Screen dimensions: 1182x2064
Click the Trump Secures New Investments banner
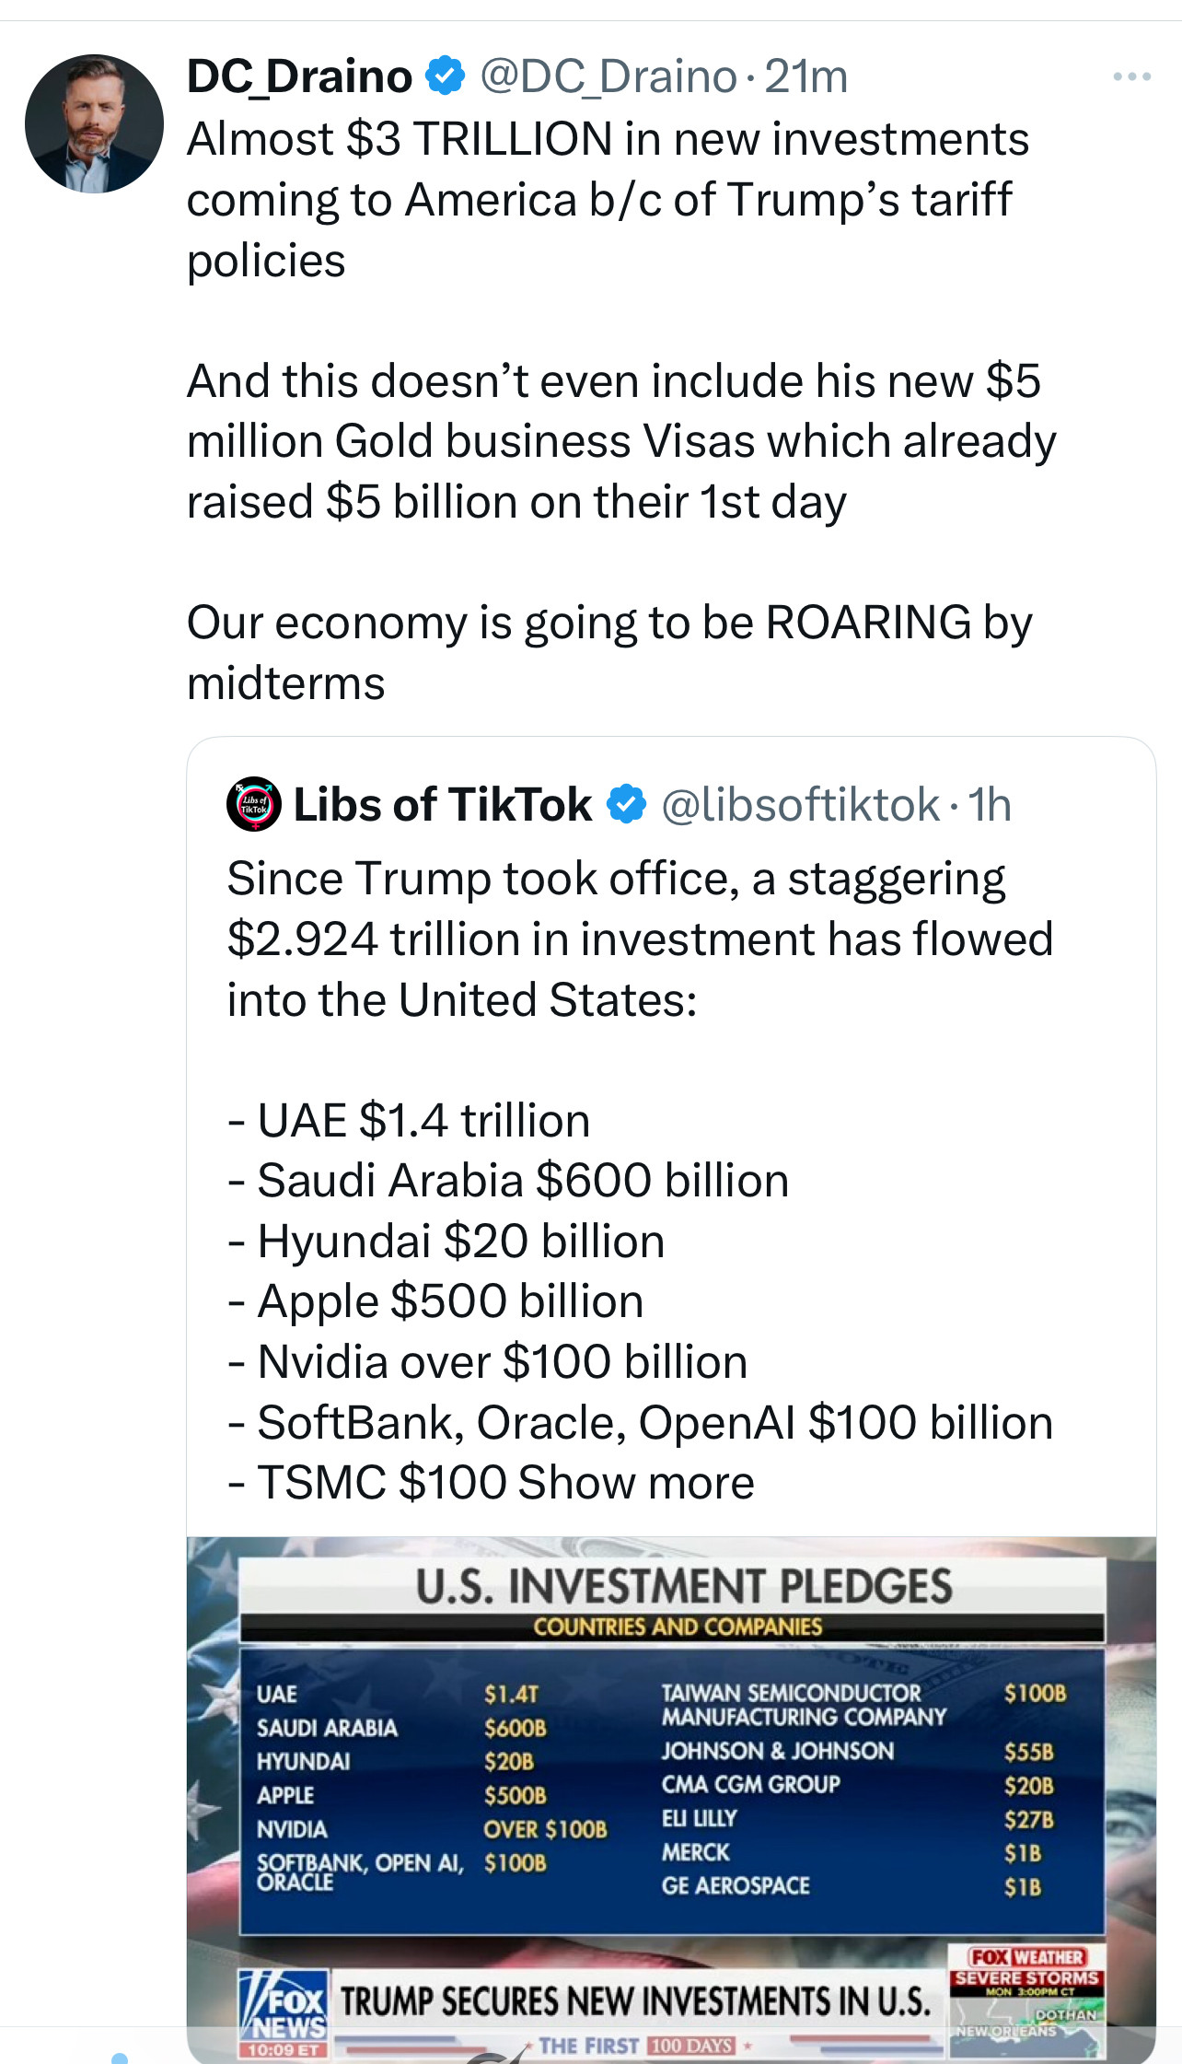[635, 2002]
